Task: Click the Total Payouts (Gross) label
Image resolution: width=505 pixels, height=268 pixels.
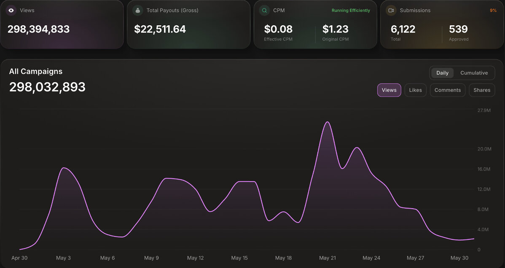Action: (x=172, y=10)
